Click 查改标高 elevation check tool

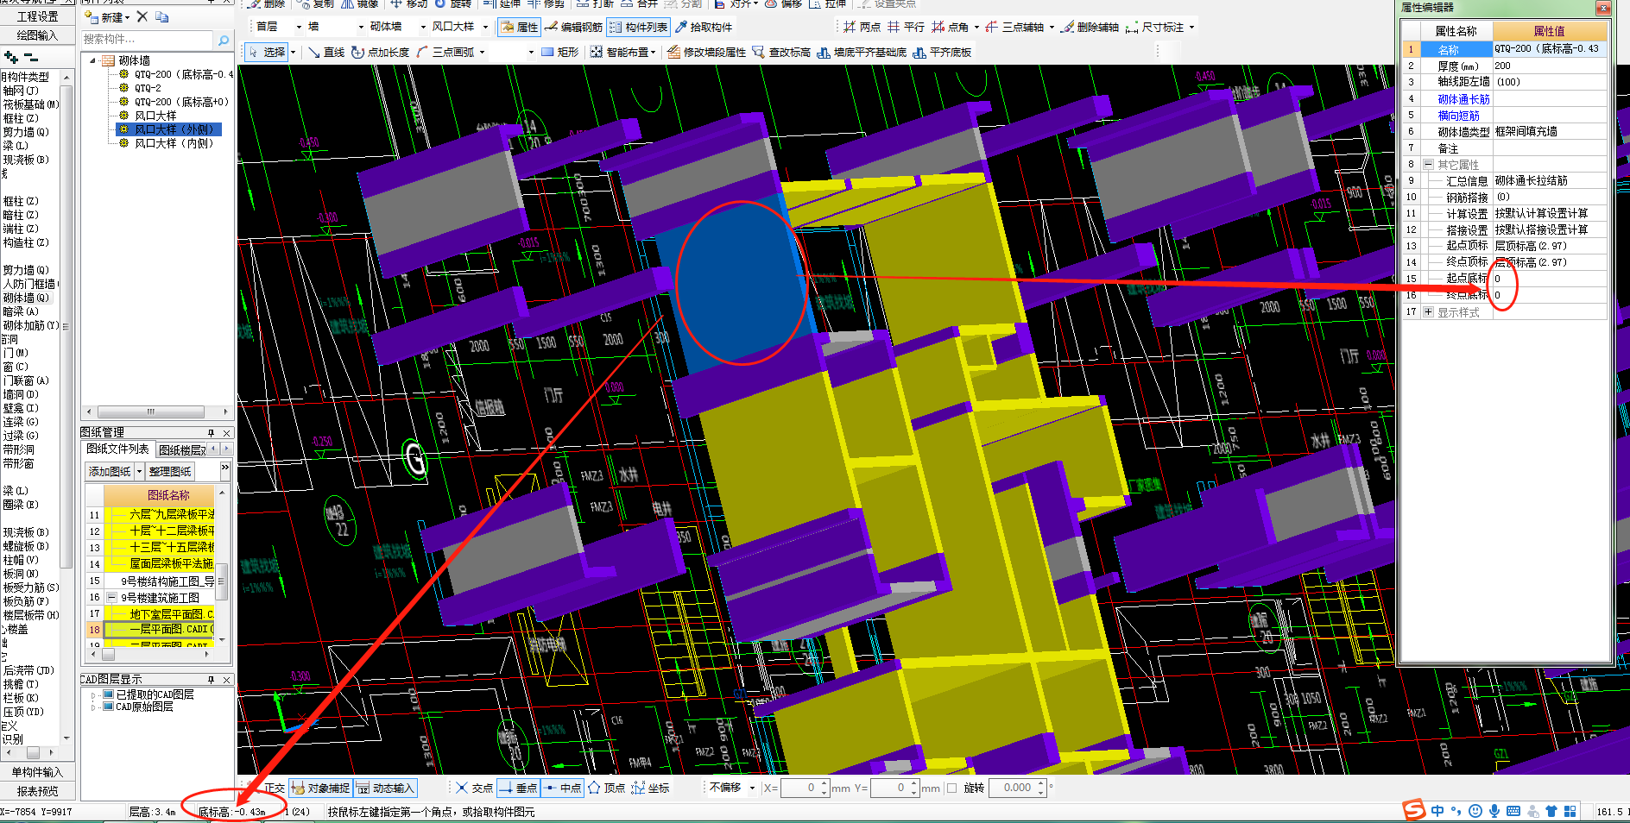click(781, 52)
